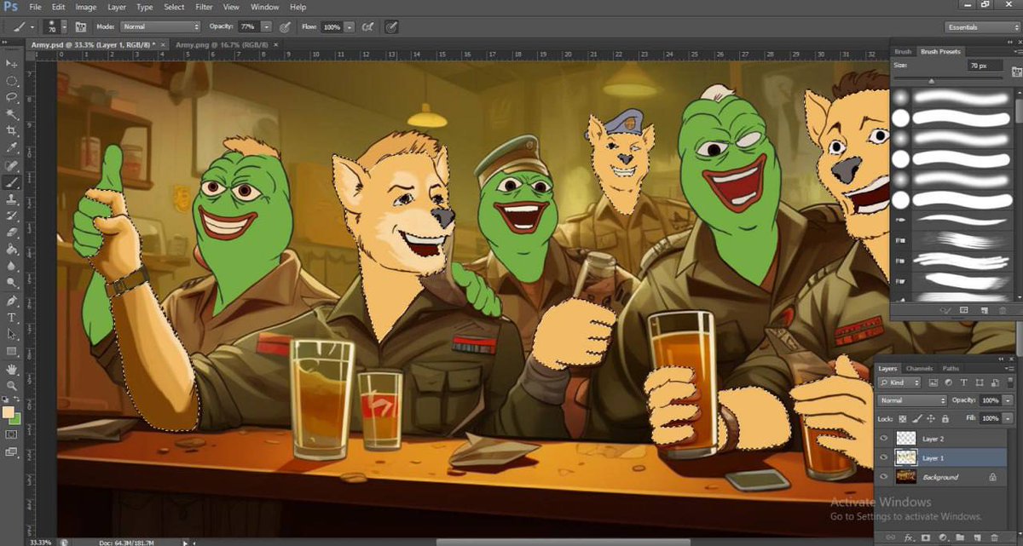
Task: Create a new layer
Action: 976,537
